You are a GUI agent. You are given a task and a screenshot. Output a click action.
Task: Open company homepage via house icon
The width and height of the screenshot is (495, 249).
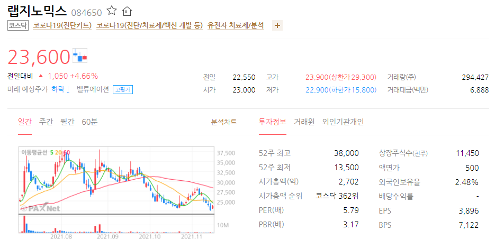(x=127, y=11)
